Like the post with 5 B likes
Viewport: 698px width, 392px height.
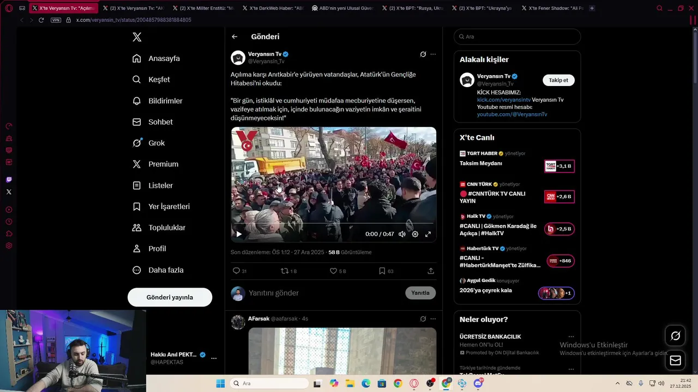[338, 271]
